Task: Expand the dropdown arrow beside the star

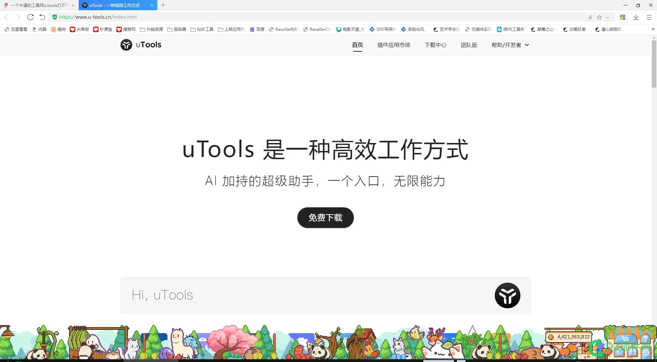Action: [607, 17]
